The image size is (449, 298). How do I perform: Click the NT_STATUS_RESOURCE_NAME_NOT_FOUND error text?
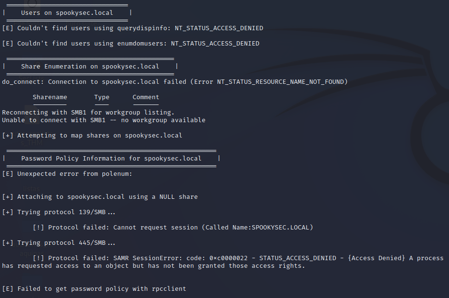(x=280, y=82)
